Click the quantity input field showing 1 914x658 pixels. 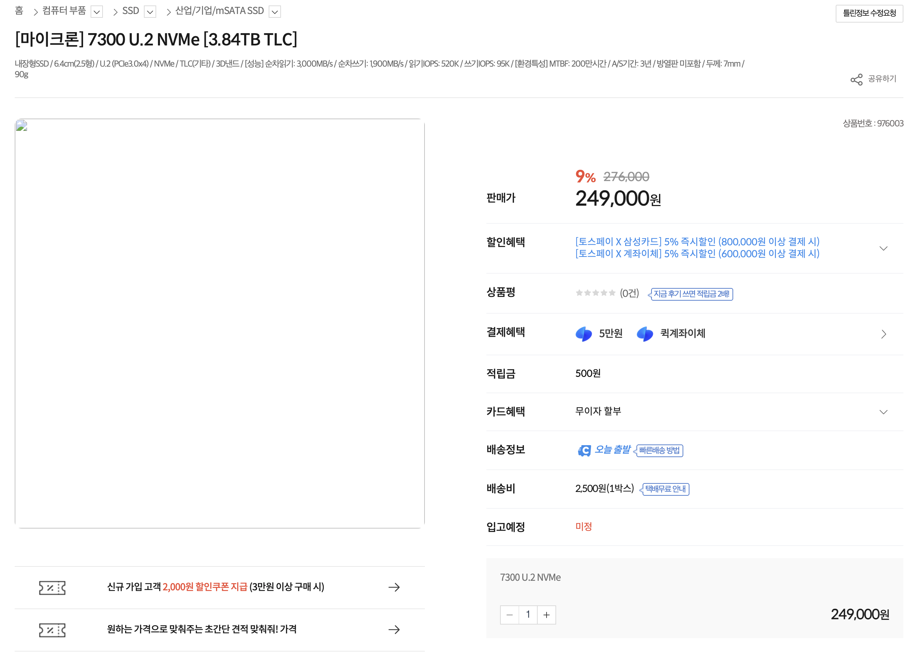[528, 615]
